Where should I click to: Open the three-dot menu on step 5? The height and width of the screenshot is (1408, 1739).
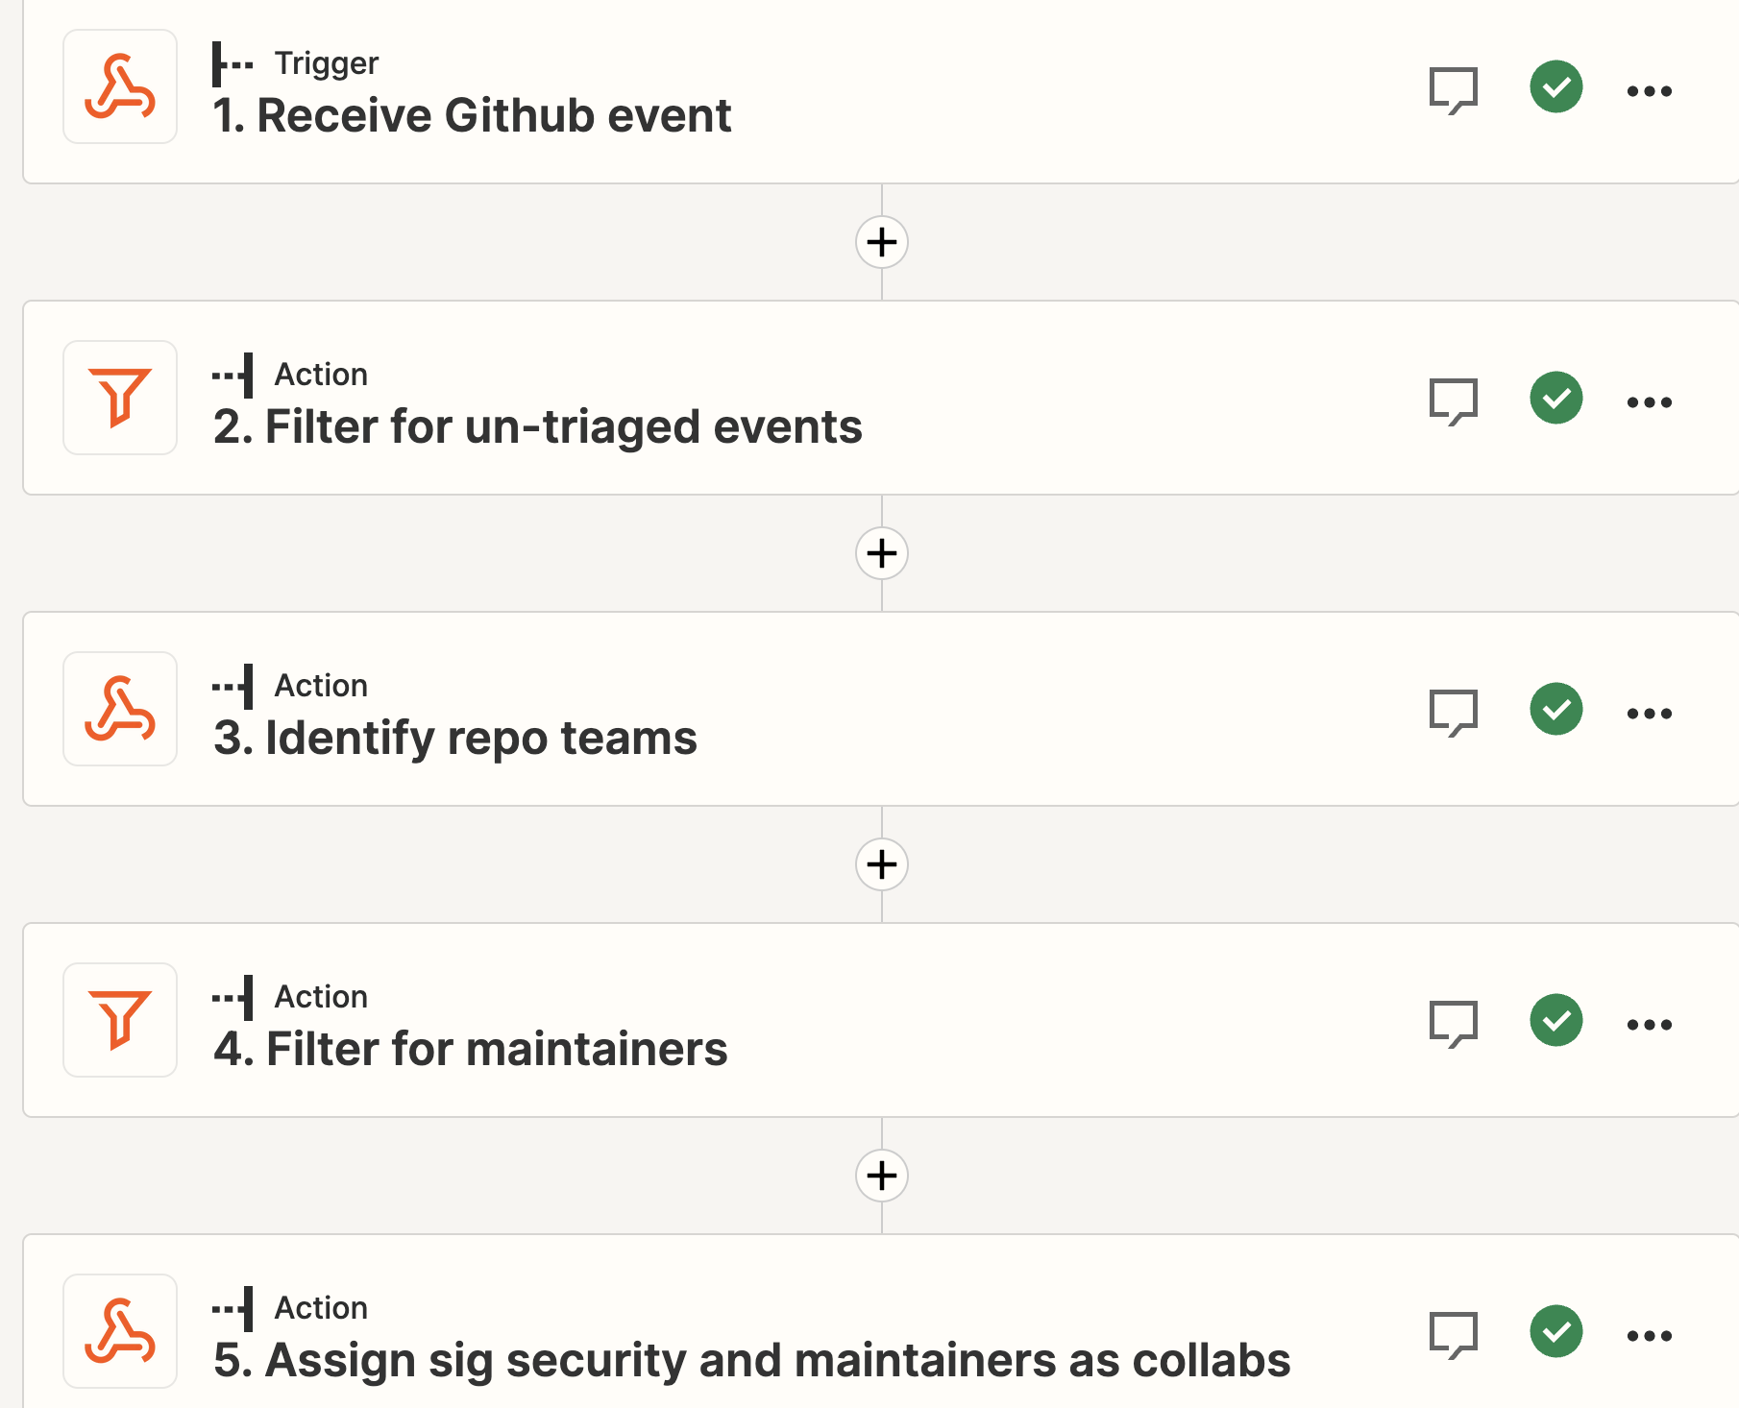pos(1650,1334)
